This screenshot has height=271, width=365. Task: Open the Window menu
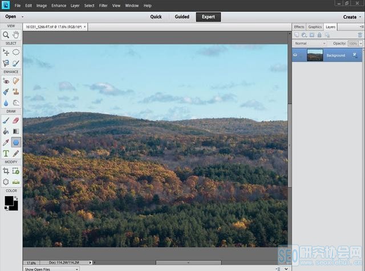point(132,6)
